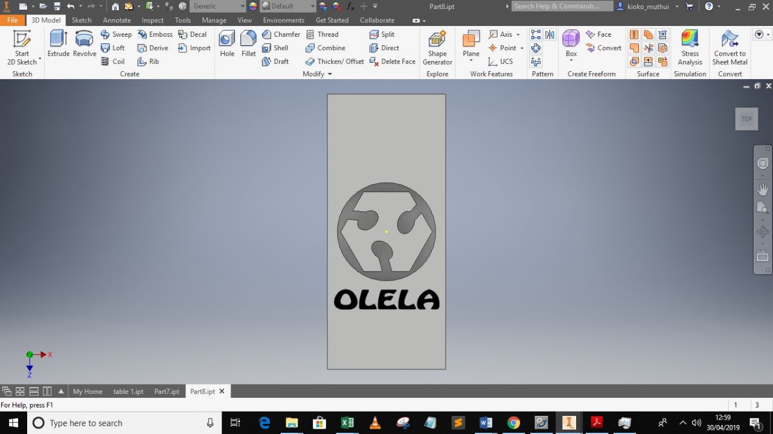Choose the Sweep feature
This screenshot has height=434, width=773.
[x=116, y=34]
